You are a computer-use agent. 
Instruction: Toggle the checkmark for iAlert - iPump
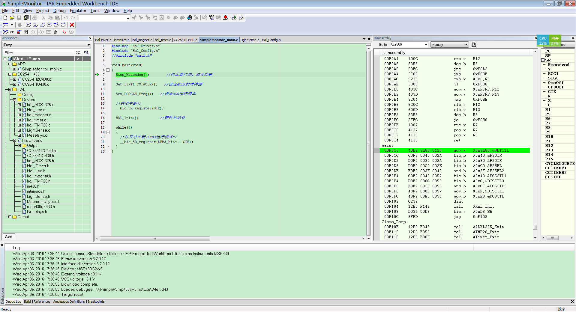(78, 59)
